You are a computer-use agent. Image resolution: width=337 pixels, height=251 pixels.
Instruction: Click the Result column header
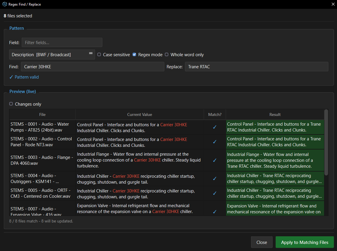275,115
